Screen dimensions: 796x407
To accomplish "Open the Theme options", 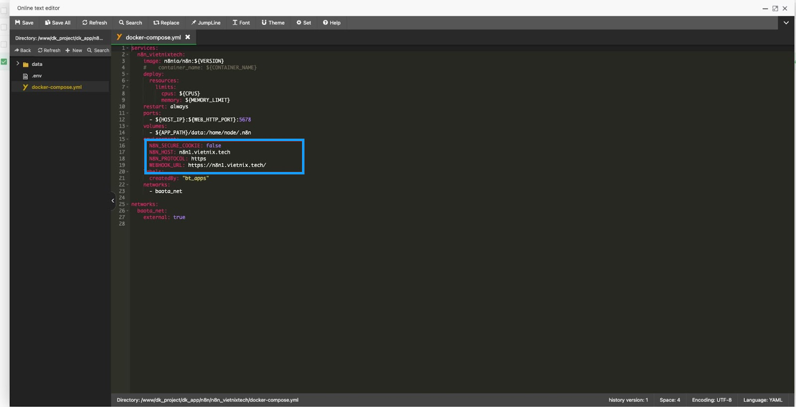I will pos(273,23).
